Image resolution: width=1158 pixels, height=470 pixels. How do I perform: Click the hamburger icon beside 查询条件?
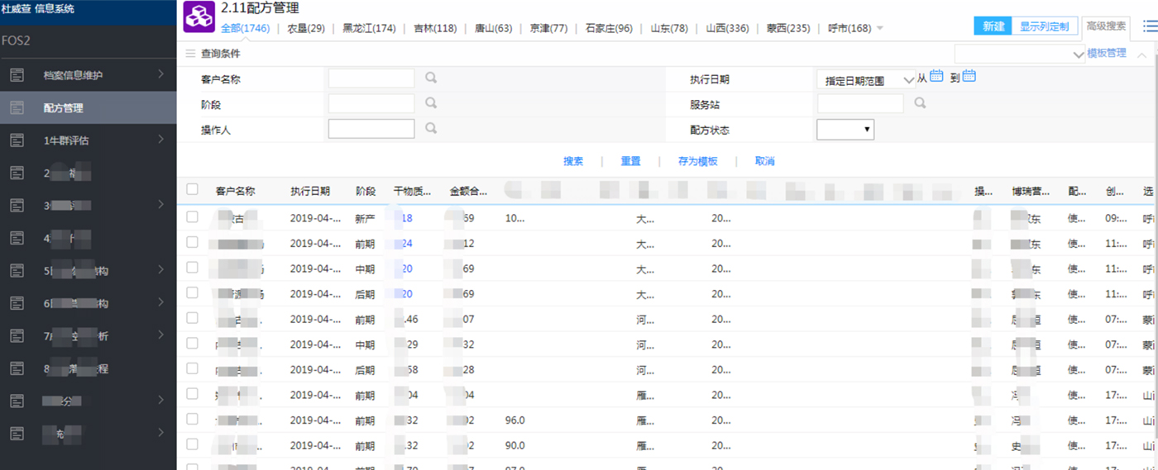[x=190, y=54]
